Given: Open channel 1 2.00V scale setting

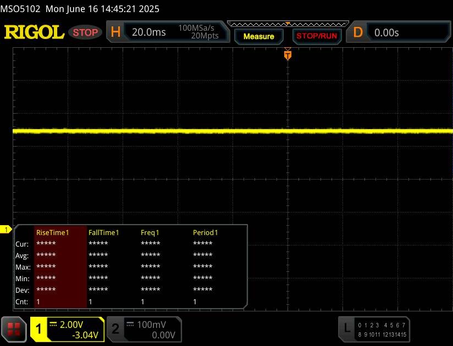Looking at the screenshot, I should 71,325.
